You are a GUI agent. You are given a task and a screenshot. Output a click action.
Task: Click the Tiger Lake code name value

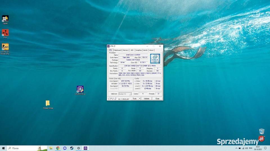(x=126, y=57)
